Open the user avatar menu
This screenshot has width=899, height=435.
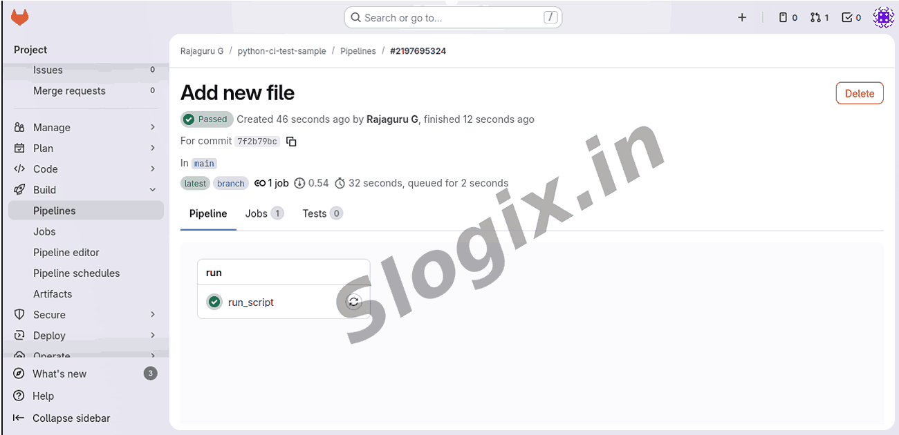tap(883, 17)
